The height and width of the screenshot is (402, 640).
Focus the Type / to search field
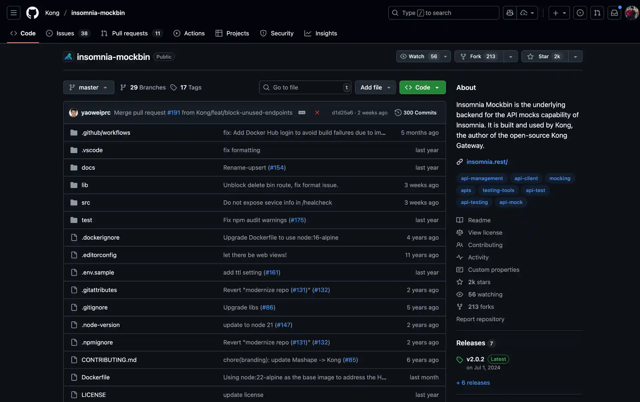(444, 13)
